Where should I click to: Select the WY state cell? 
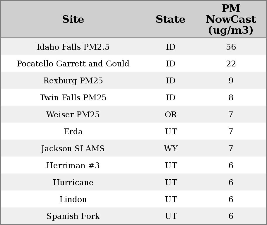click(x=171, y=149)
